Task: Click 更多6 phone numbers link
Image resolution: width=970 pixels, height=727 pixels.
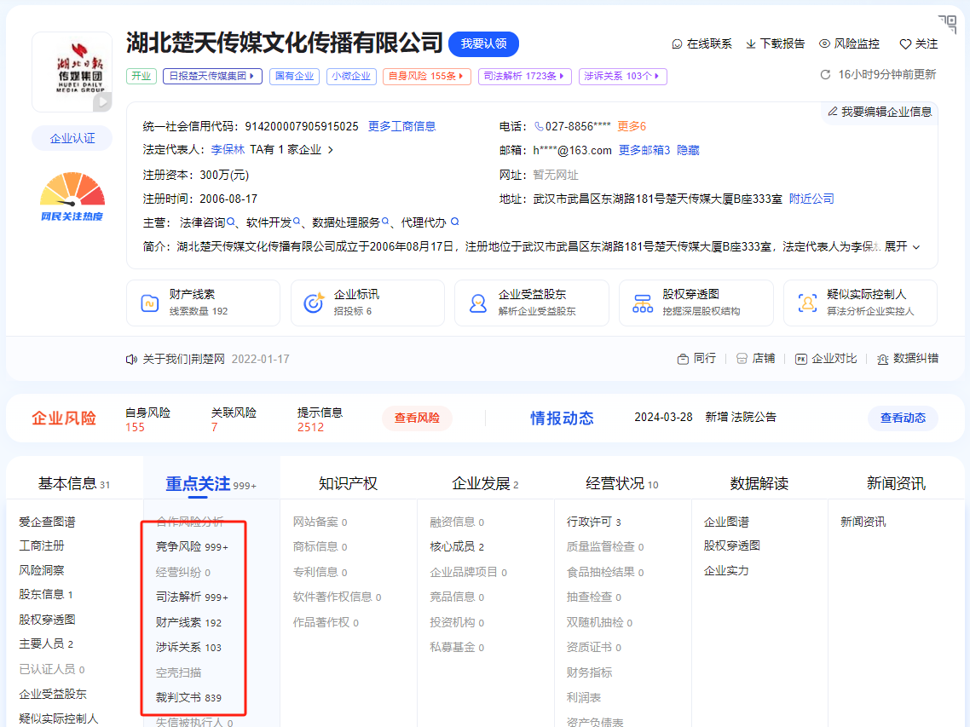Action: click(x=632, y=126)
